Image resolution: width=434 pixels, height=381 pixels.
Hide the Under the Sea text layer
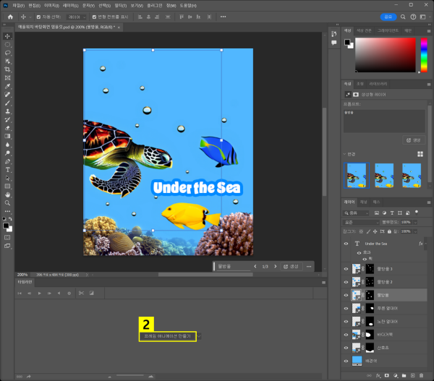(x=346, y=244)
